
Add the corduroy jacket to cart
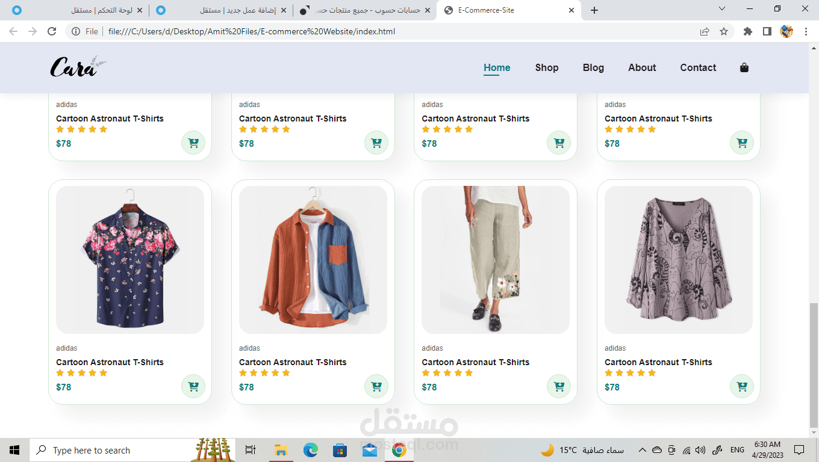(x=376, y=386)
